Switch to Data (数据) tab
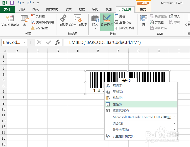The width and height of the screenshot is (190, 147). (82, 9)
